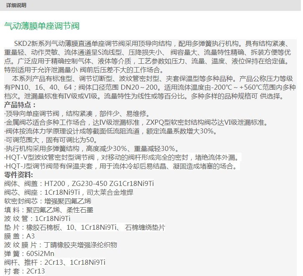Screen dimensions: 303x276
Task: Click the 弹簧 60Si2Mn line
Action: point(29,253)
